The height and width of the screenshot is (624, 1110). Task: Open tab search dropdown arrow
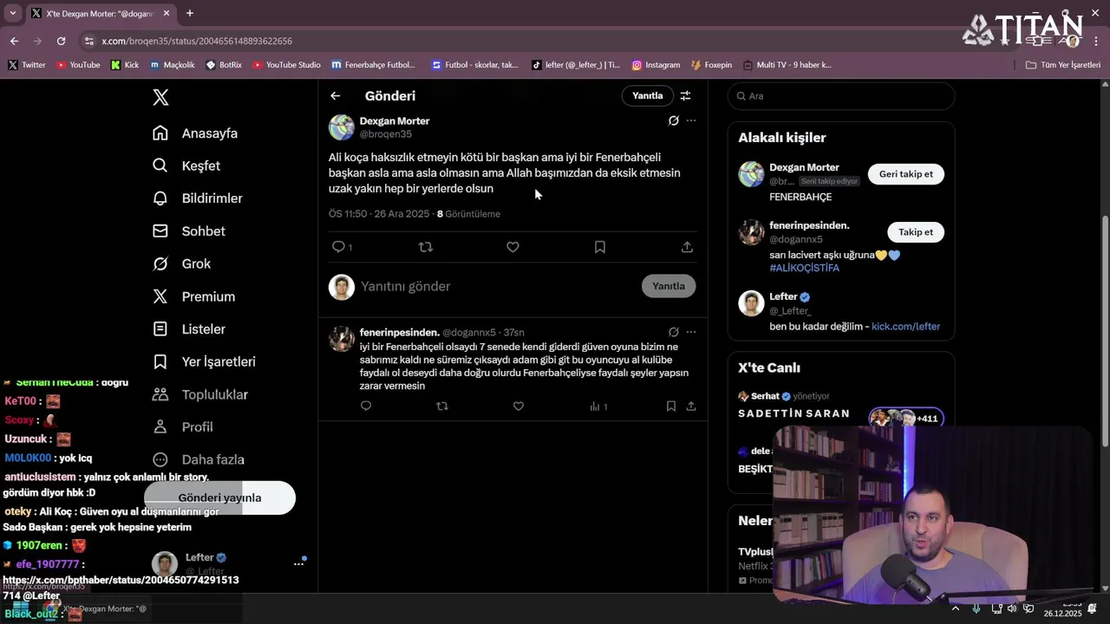[x=12, y=13]
